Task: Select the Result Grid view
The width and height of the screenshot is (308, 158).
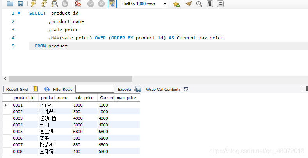Action: [x=17, y=89]
